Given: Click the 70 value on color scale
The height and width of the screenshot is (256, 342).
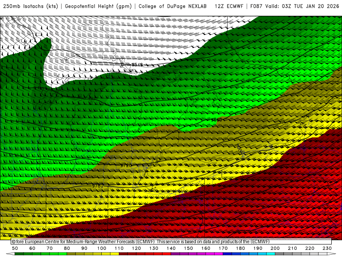Looking at the screenshot, I should (50, 248).
